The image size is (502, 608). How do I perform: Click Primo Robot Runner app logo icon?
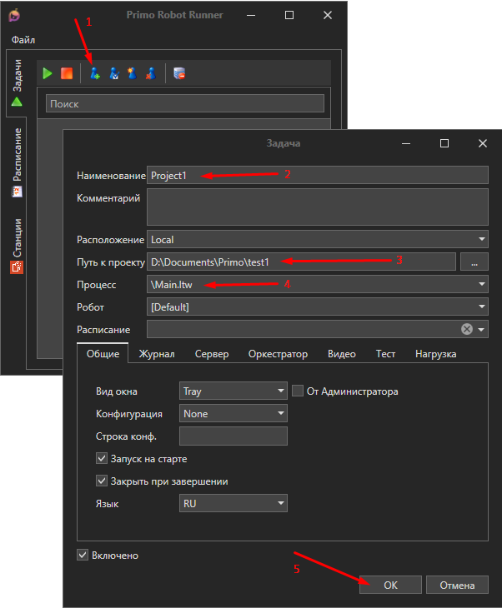pos(14,15)
